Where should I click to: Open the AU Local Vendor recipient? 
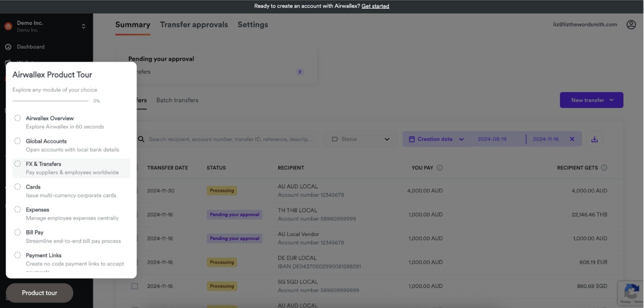pyautogui.click(x=298, y=234)
